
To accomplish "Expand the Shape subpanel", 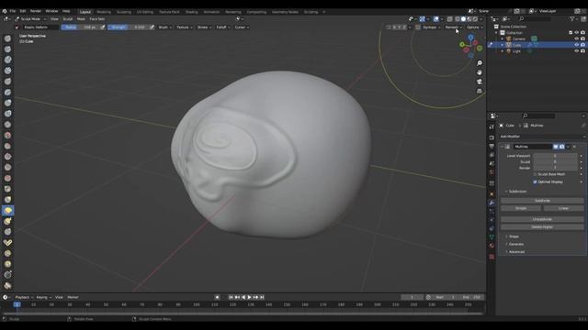I will point(514,236).
